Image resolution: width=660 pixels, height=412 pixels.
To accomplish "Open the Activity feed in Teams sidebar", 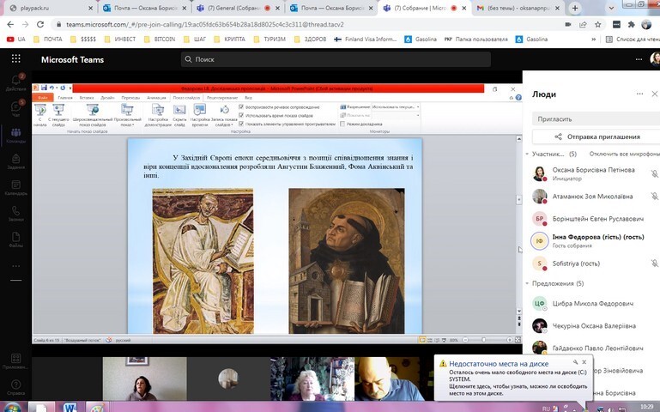I will [15, 82].
